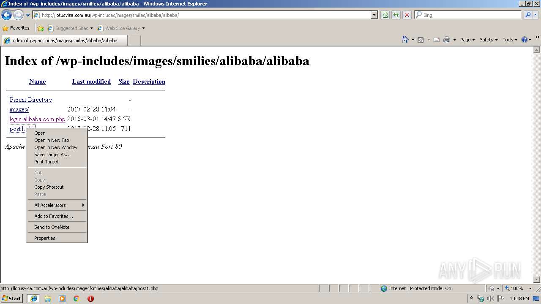Open the Print options dropdown arrow

tap(454, 40)
